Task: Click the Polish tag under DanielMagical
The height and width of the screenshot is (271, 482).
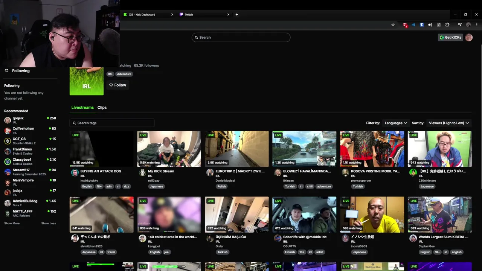Action: [x=221, y=186]
